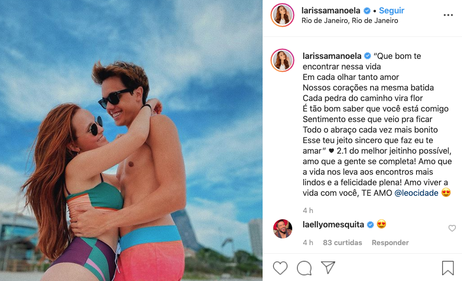
Task: Share the post via paper plane icon
Action: (328, 267)
